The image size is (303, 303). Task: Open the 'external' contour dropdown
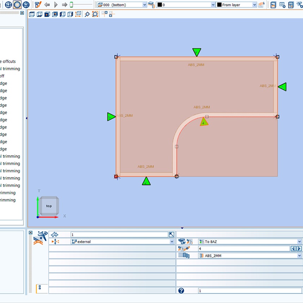click(122, 242)
